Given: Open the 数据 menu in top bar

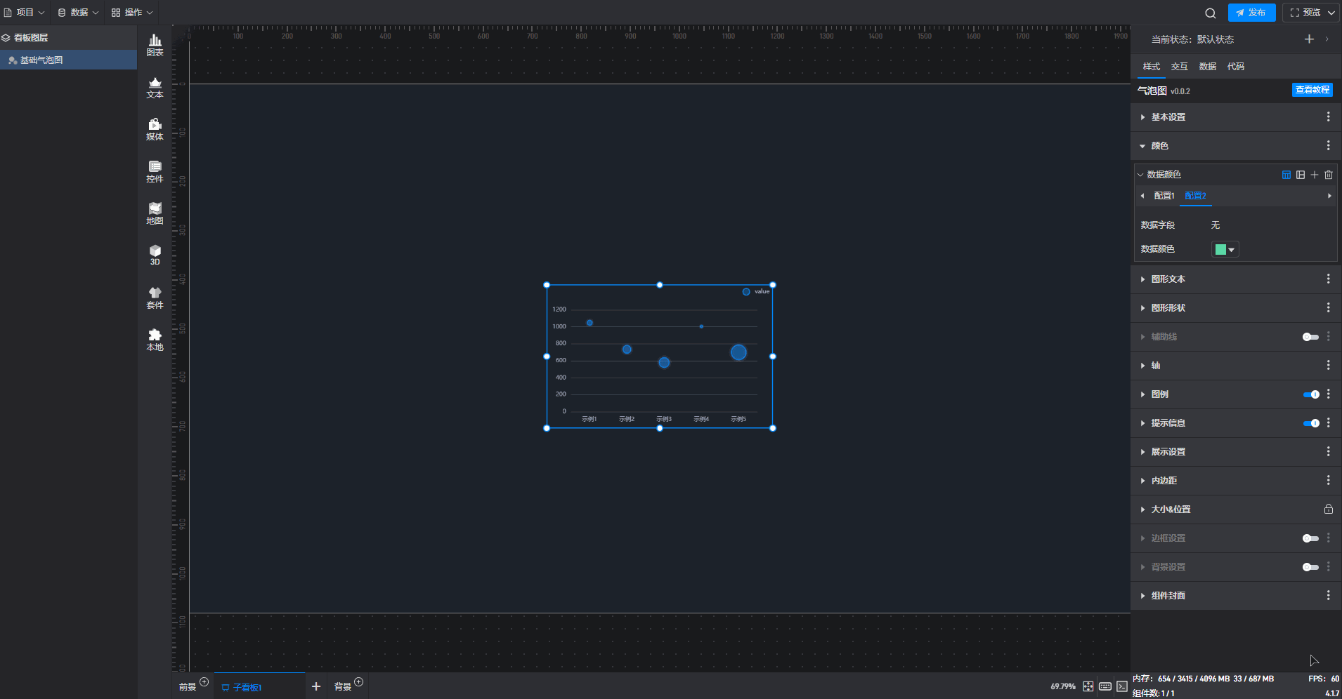Looking at the screenshot, I should [x=78, y=13].
